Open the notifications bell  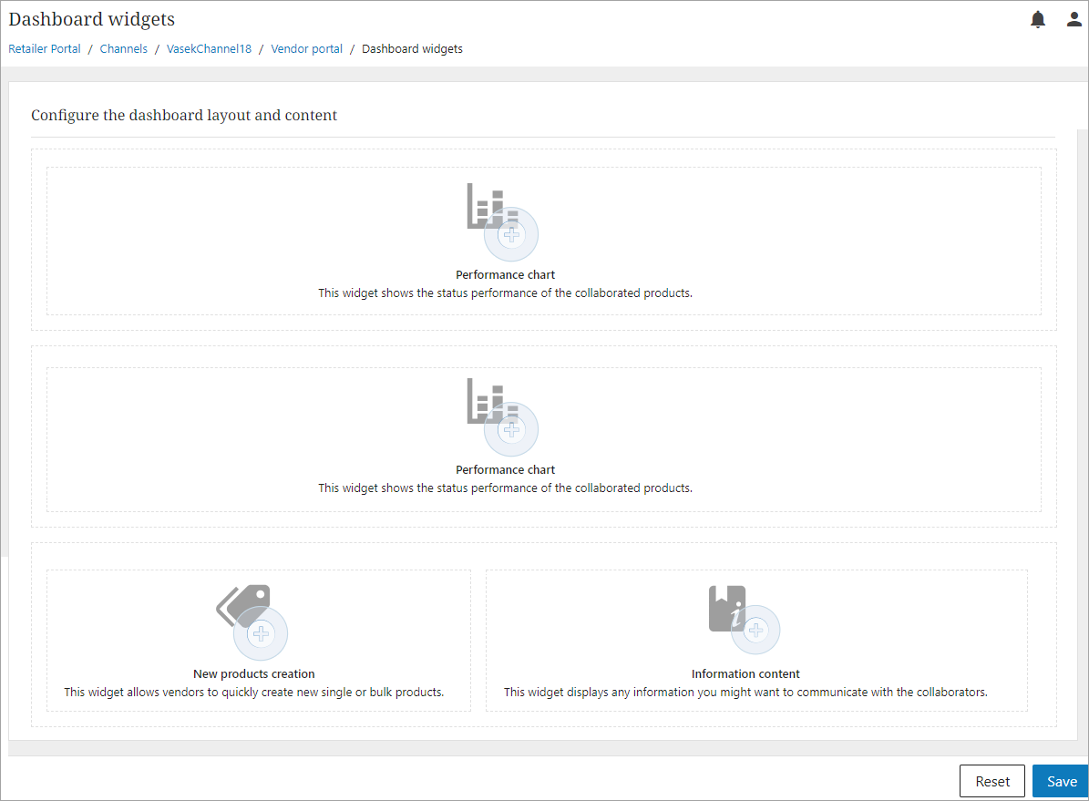coord(1038,20)
